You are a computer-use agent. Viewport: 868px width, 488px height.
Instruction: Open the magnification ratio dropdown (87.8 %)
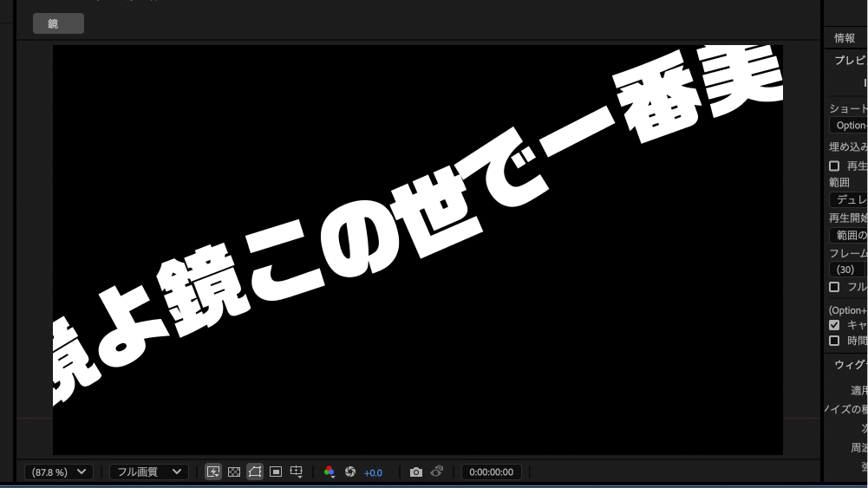[59, 472]
